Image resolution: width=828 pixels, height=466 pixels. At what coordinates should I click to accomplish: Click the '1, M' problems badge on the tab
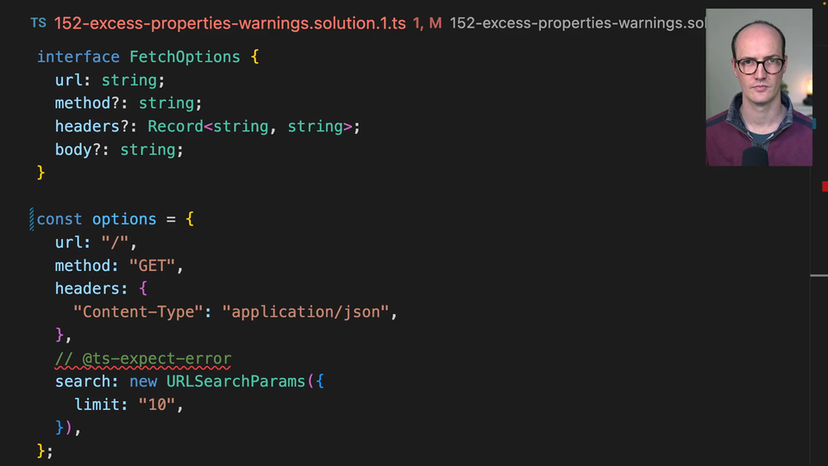pyautogui.click(x=428, y=23)
